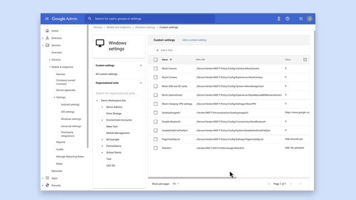The width and height of the screenshot is (356, 200).
Task: Check the DisableOneDriveFileSync row checkbox
Action: pos(156,131)
